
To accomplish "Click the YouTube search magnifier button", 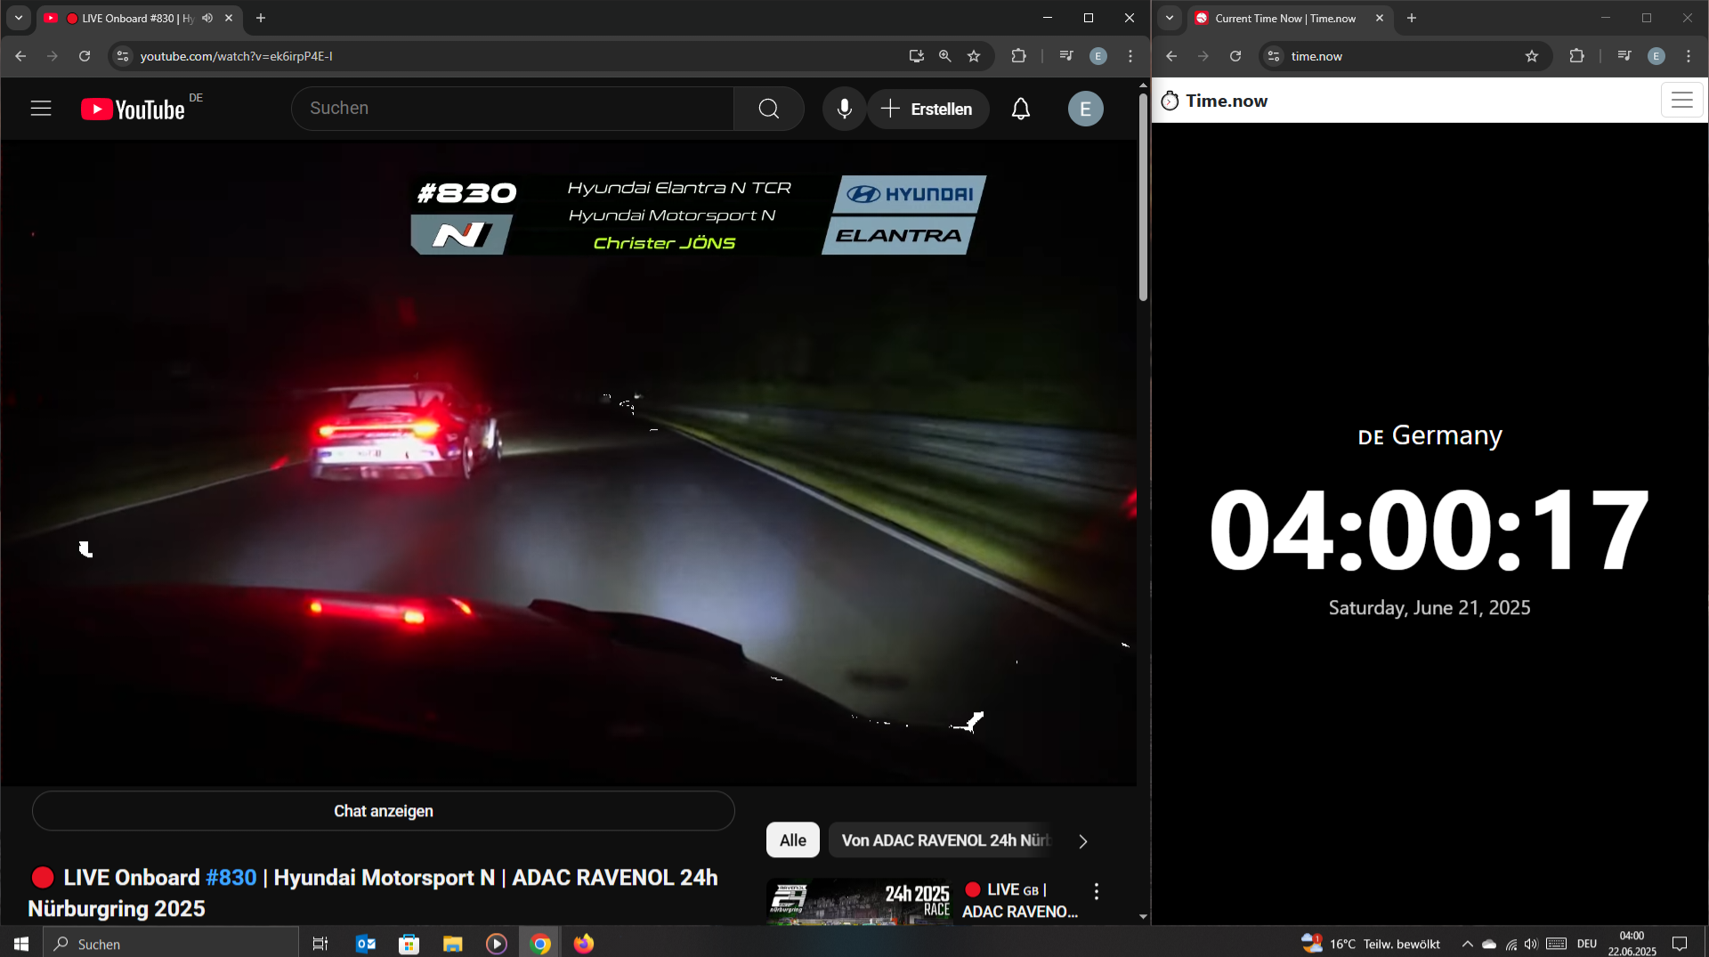I will click(x=769, y=109).
